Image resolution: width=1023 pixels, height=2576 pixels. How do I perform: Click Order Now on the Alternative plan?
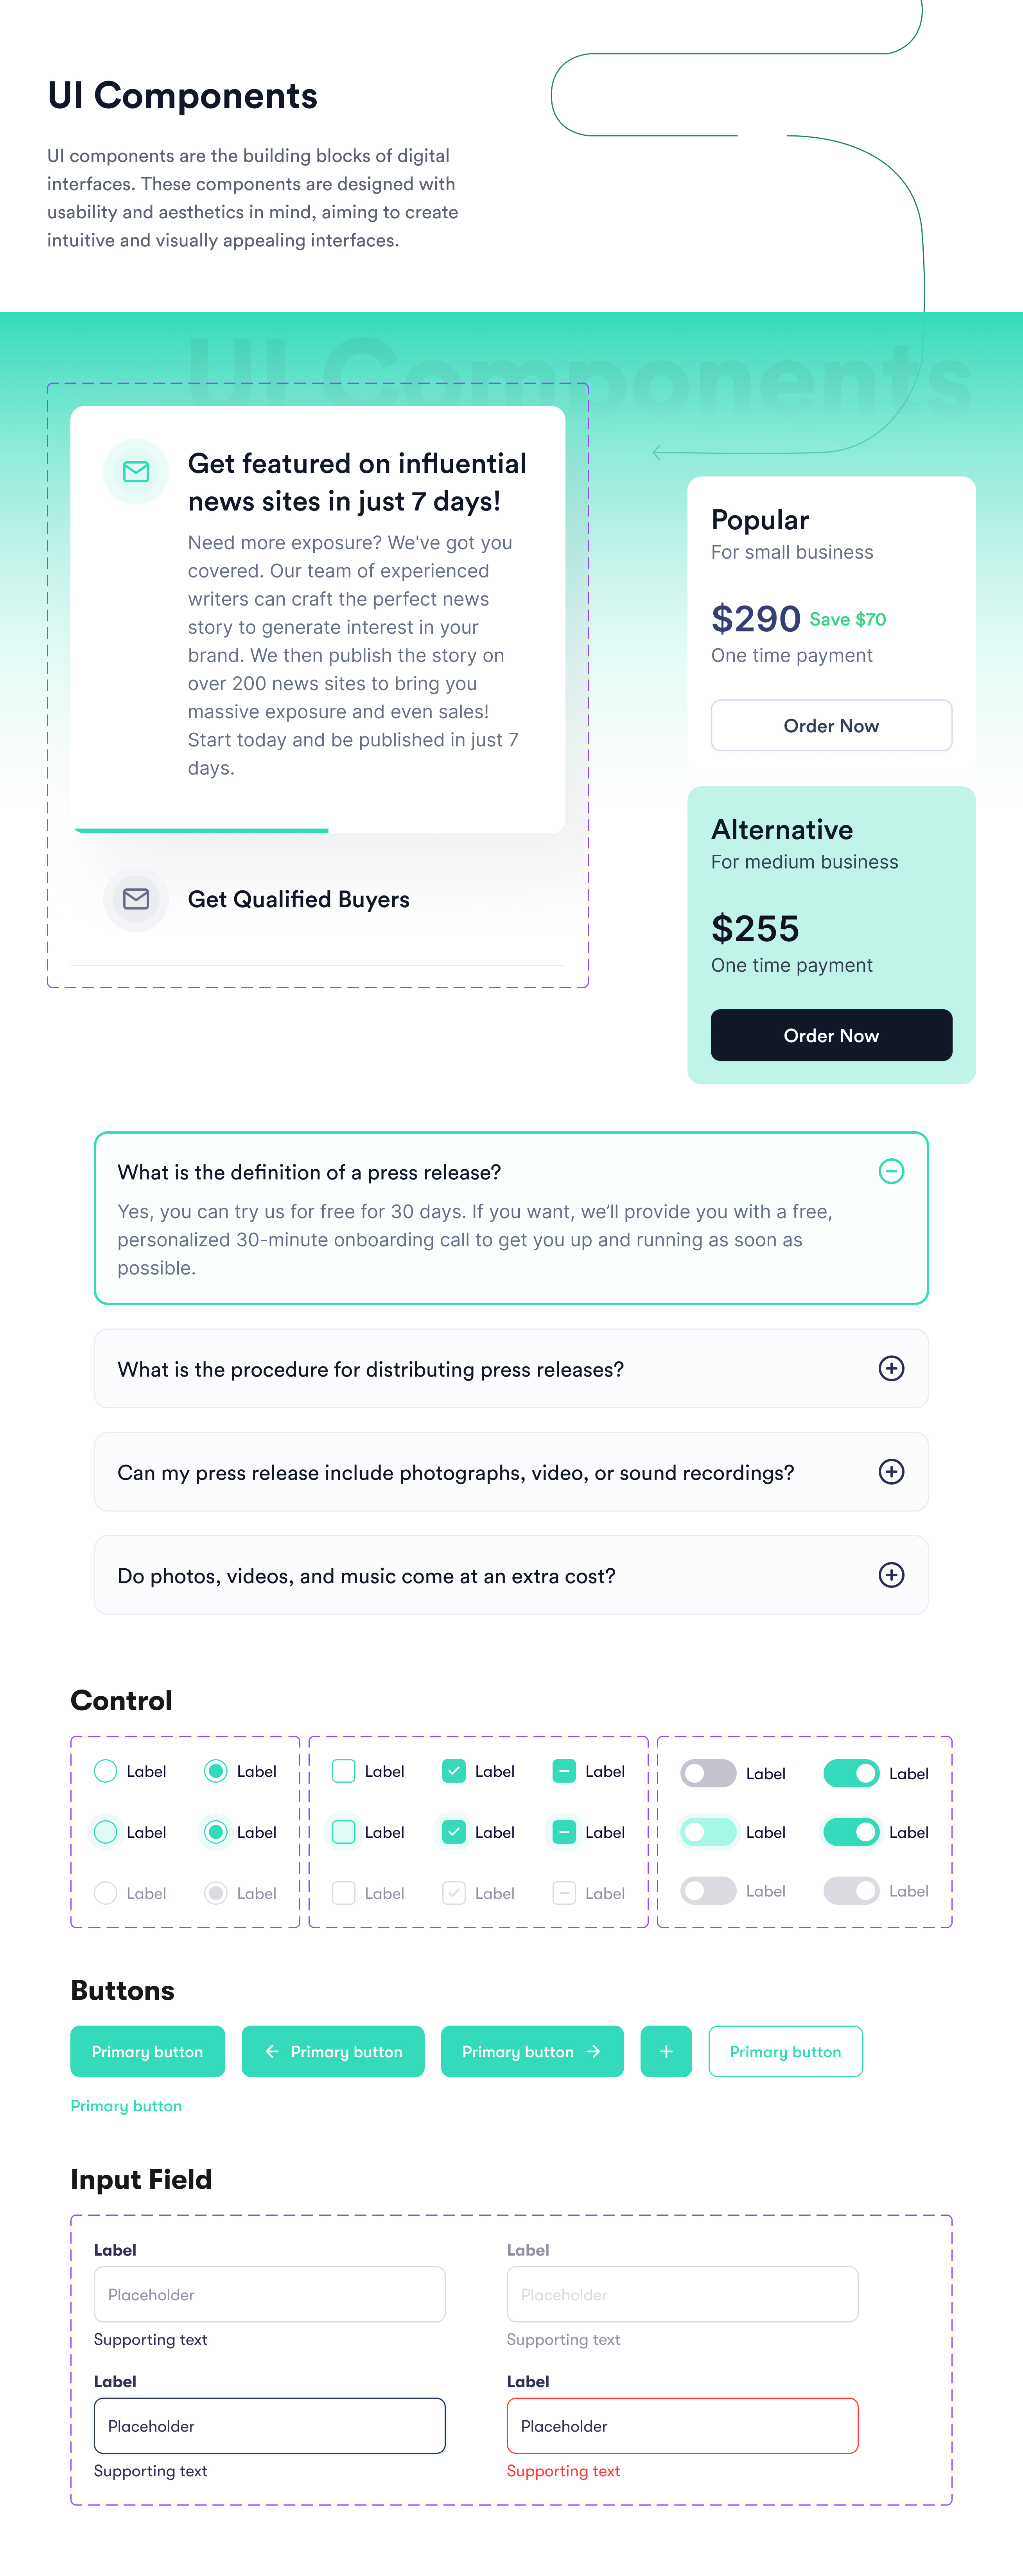pyautogui.click(x=831, y=1035)
